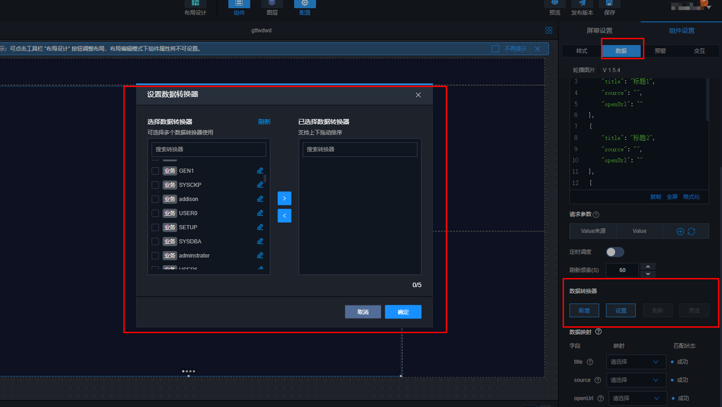Select the 样式 style tab
The height and width of the screenshot is (407, 722).
[x=582, y=51]
